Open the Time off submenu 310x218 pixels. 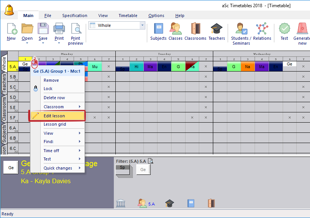[62, 151]
